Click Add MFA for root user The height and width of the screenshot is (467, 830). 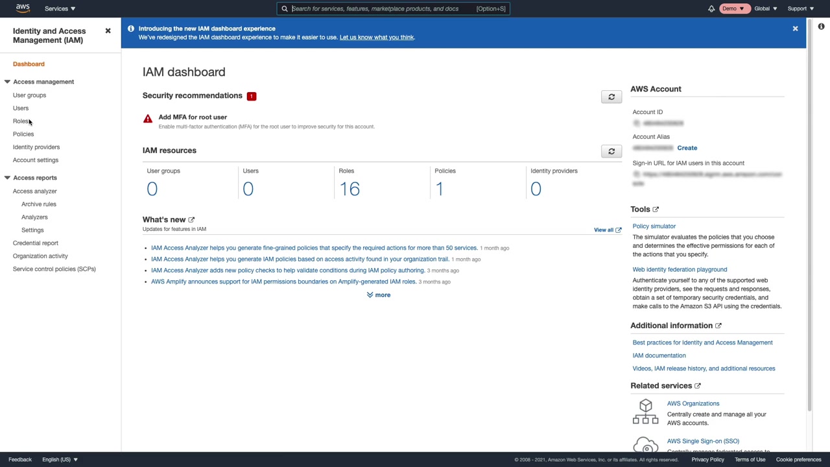pos(193,117)
